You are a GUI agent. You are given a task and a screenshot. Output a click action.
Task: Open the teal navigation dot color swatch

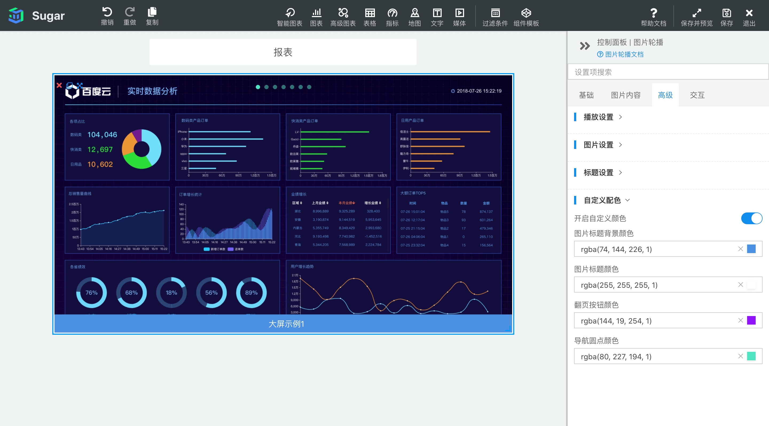(x=751, y=356)
